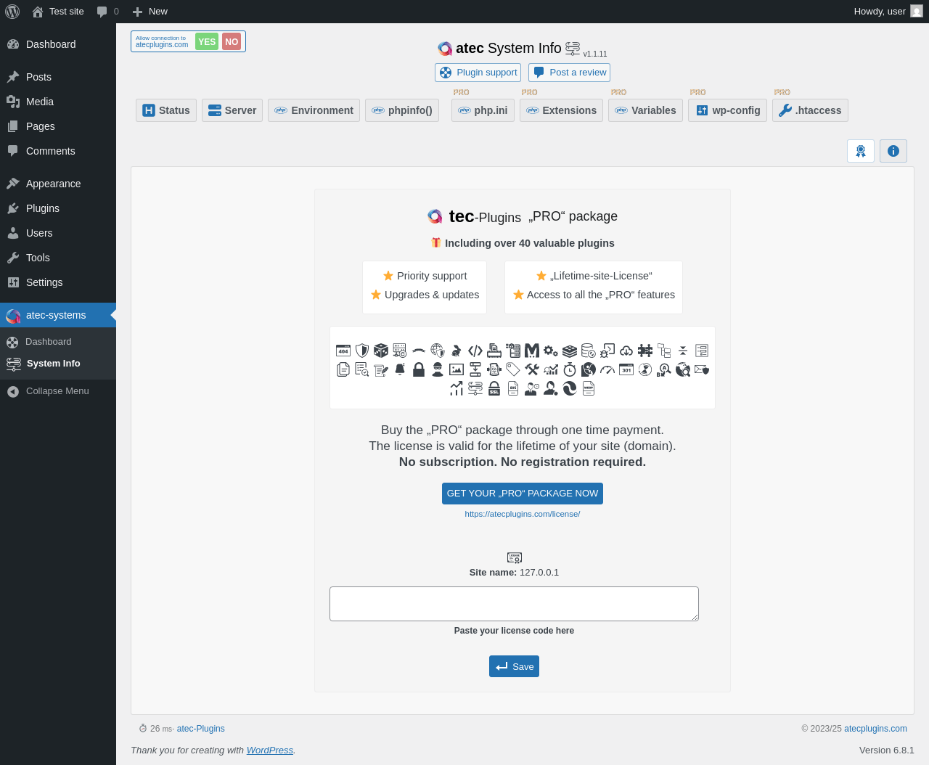Open Plugin support link
Screen dimensions: 929x765
click(478, 73)
